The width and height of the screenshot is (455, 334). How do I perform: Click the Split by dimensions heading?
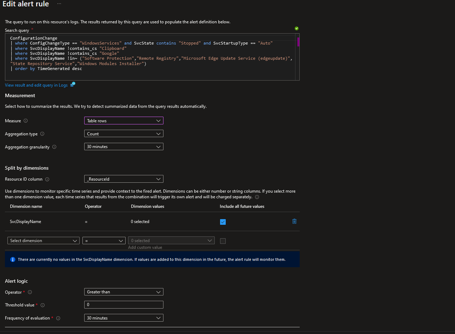pos(27,168)
